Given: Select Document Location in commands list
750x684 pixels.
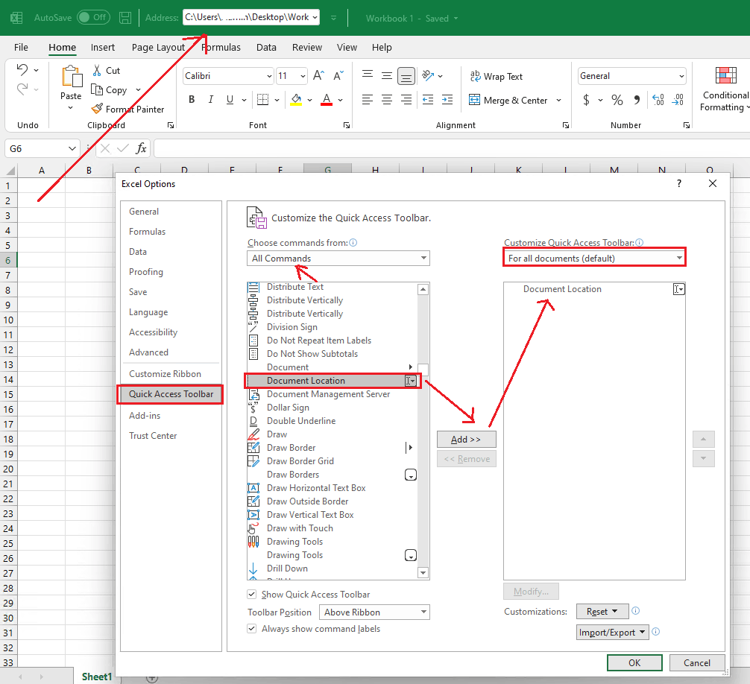Looking at the screenshot, I should (333, 381).
